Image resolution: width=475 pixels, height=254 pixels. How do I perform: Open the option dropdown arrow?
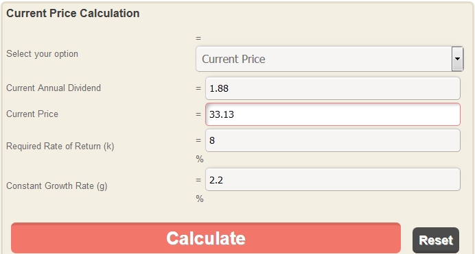(457, 59)
